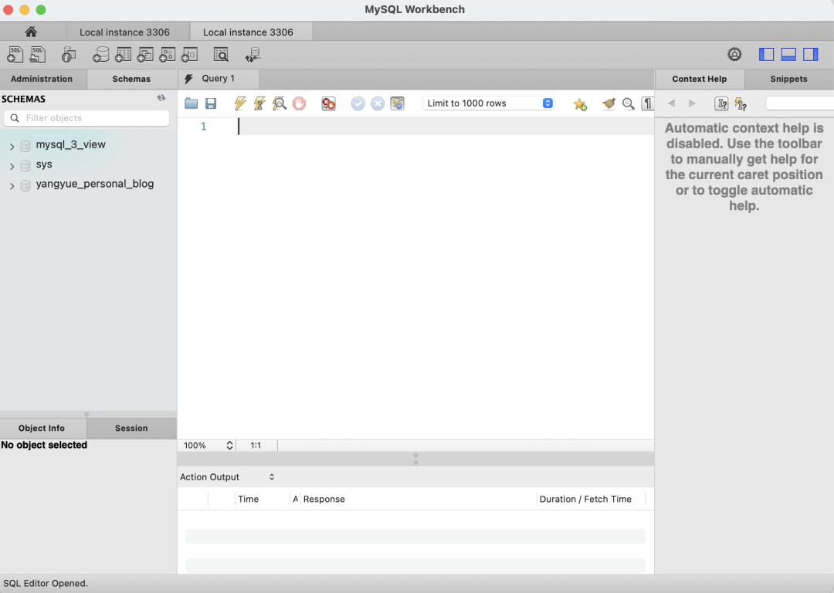This screenshot has height=593, width=834.
Task: Create a new stored procedure icon
Action: point(167,54)
